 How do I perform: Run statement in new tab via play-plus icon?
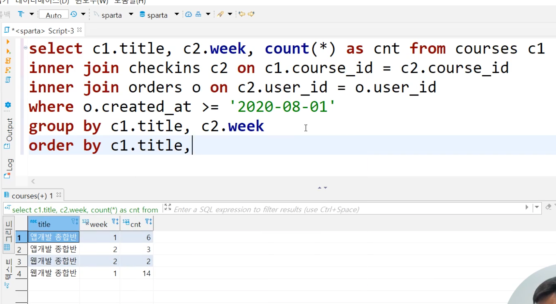click(8, 51)
